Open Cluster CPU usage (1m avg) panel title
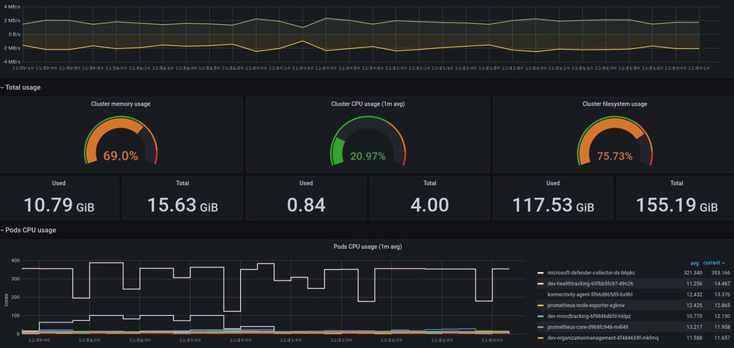This screenshot has height=348, width=734. point(368,104)
